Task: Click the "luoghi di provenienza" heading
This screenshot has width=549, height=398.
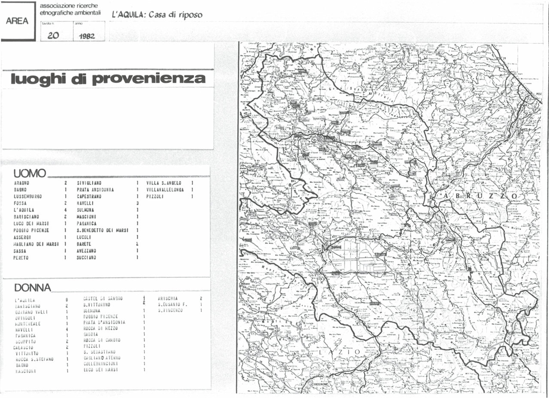Action: 108,78
